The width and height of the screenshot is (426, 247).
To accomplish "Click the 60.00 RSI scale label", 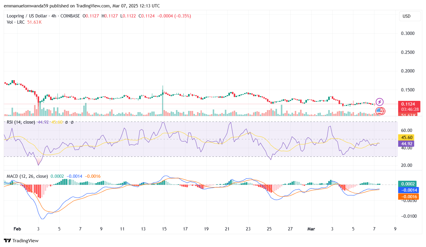I will click(407, 130).
